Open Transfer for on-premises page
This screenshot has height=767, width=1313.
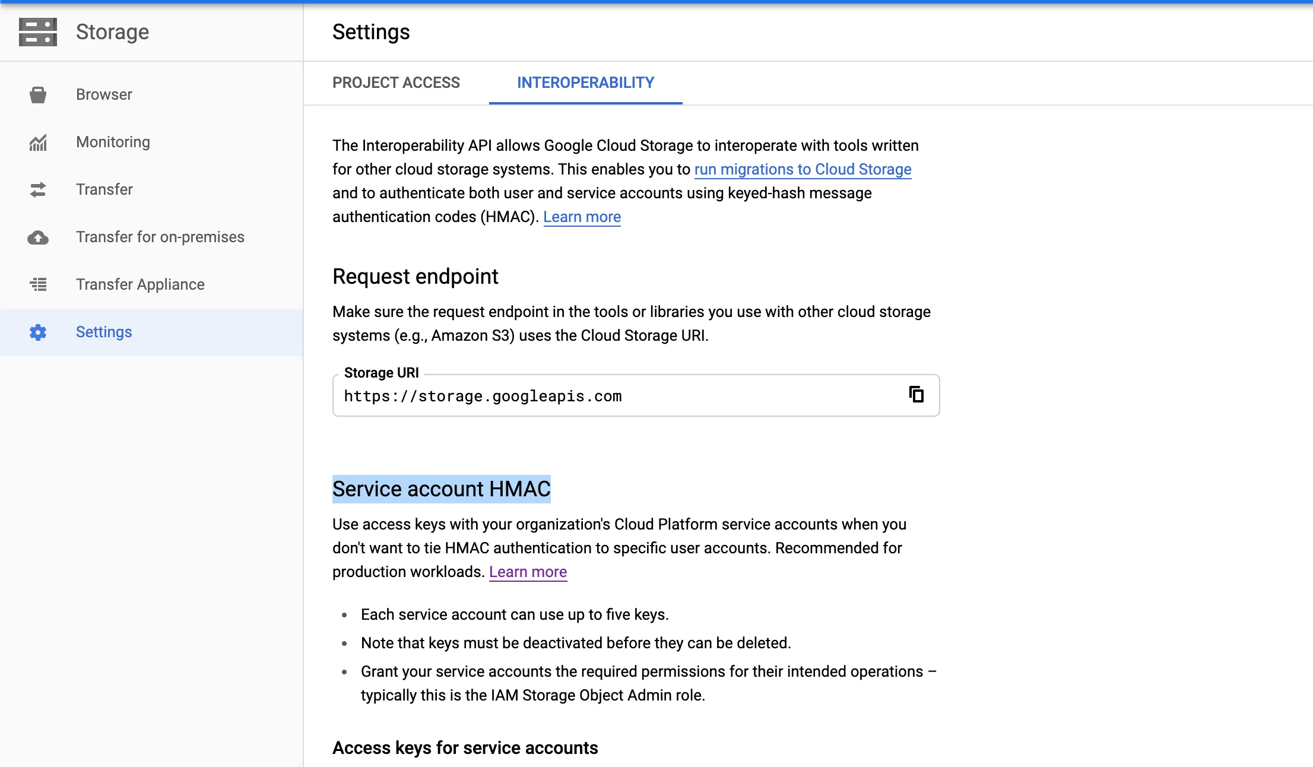(x=160, y=237)
